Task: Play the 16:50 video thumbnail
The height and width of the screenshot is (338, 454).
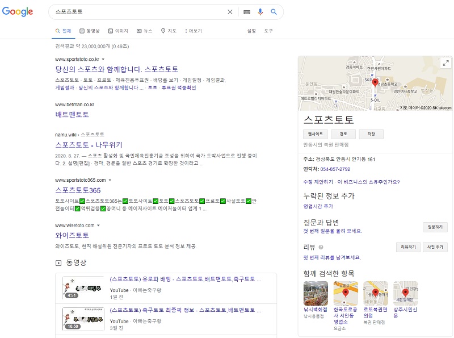Action: click(83, 319)
